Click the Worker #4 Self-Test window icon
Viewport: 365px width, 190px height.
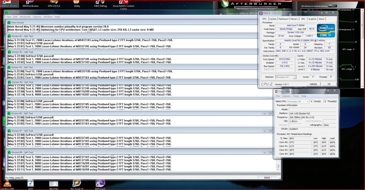click(9, 82)
